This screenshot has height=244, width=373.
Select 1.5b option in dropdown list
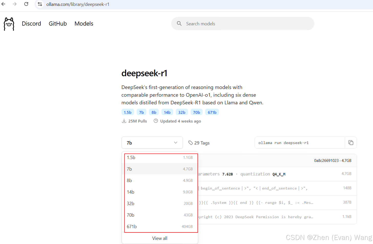click(x=160, y=158)
